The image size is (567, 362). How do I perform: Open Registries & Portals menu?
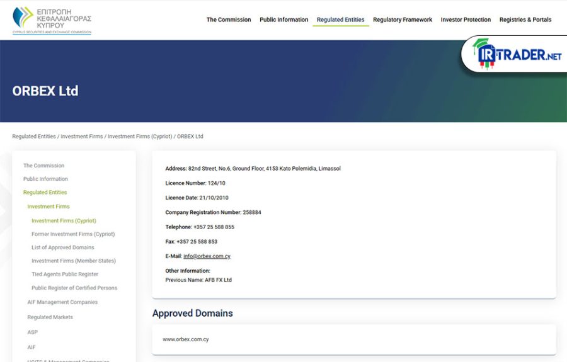pyautogui.click(x=525, y=20)
